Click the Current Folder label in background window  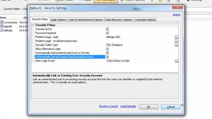[x=12, y=9]
